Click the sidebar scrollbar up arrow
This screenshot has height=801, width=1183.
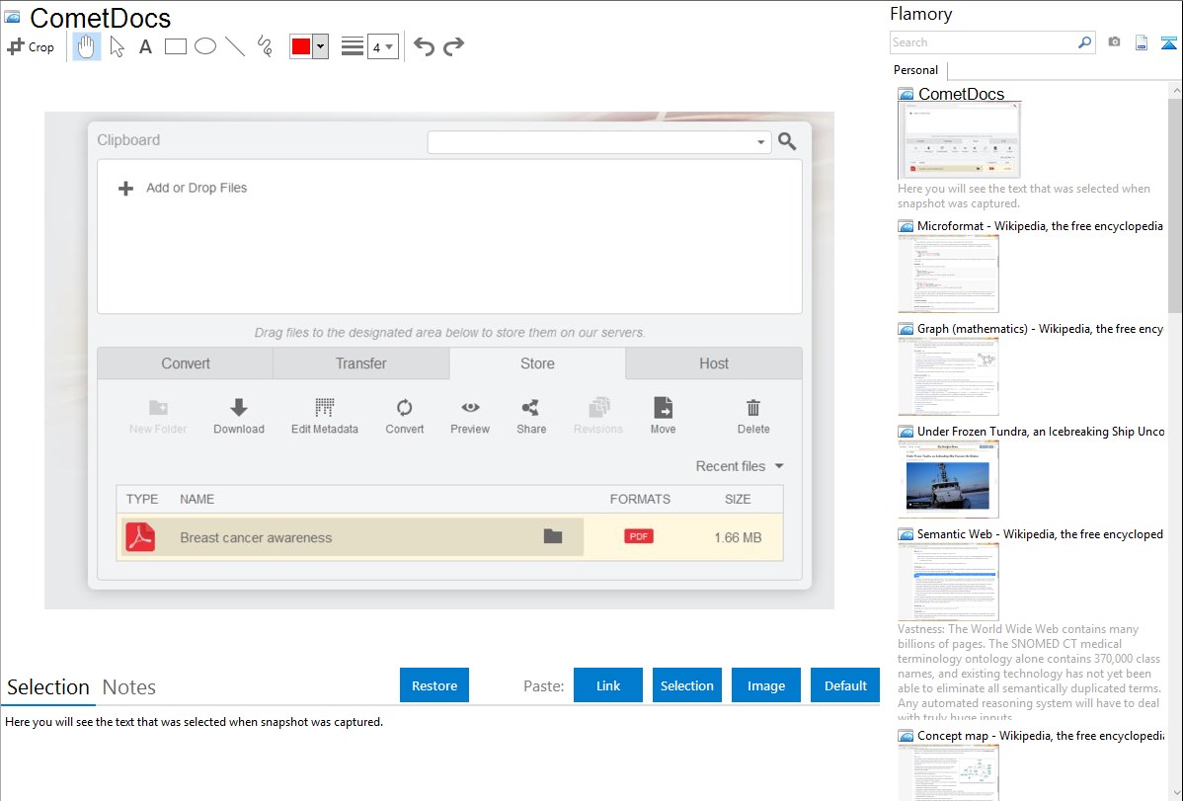coord(1176,90)
